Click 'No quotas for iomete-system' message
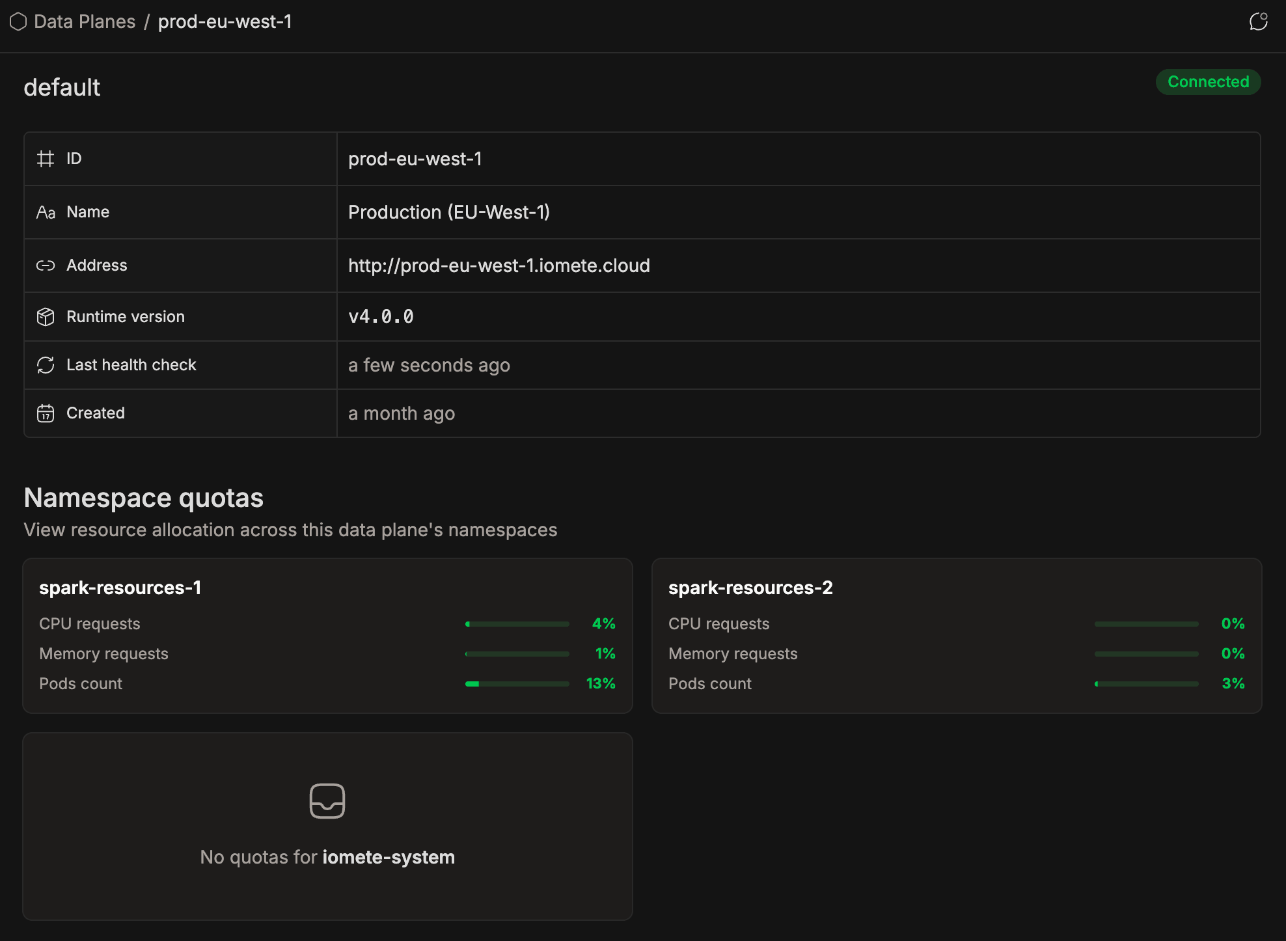This screenshot has height=941, width=1286. [x=327, y=857]
